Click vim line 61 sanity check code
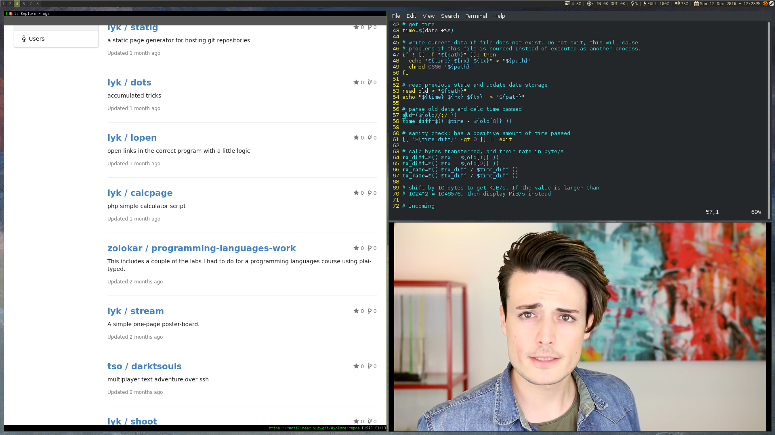The width and height of the screenshot is (775, 435). tap(457, 139)
